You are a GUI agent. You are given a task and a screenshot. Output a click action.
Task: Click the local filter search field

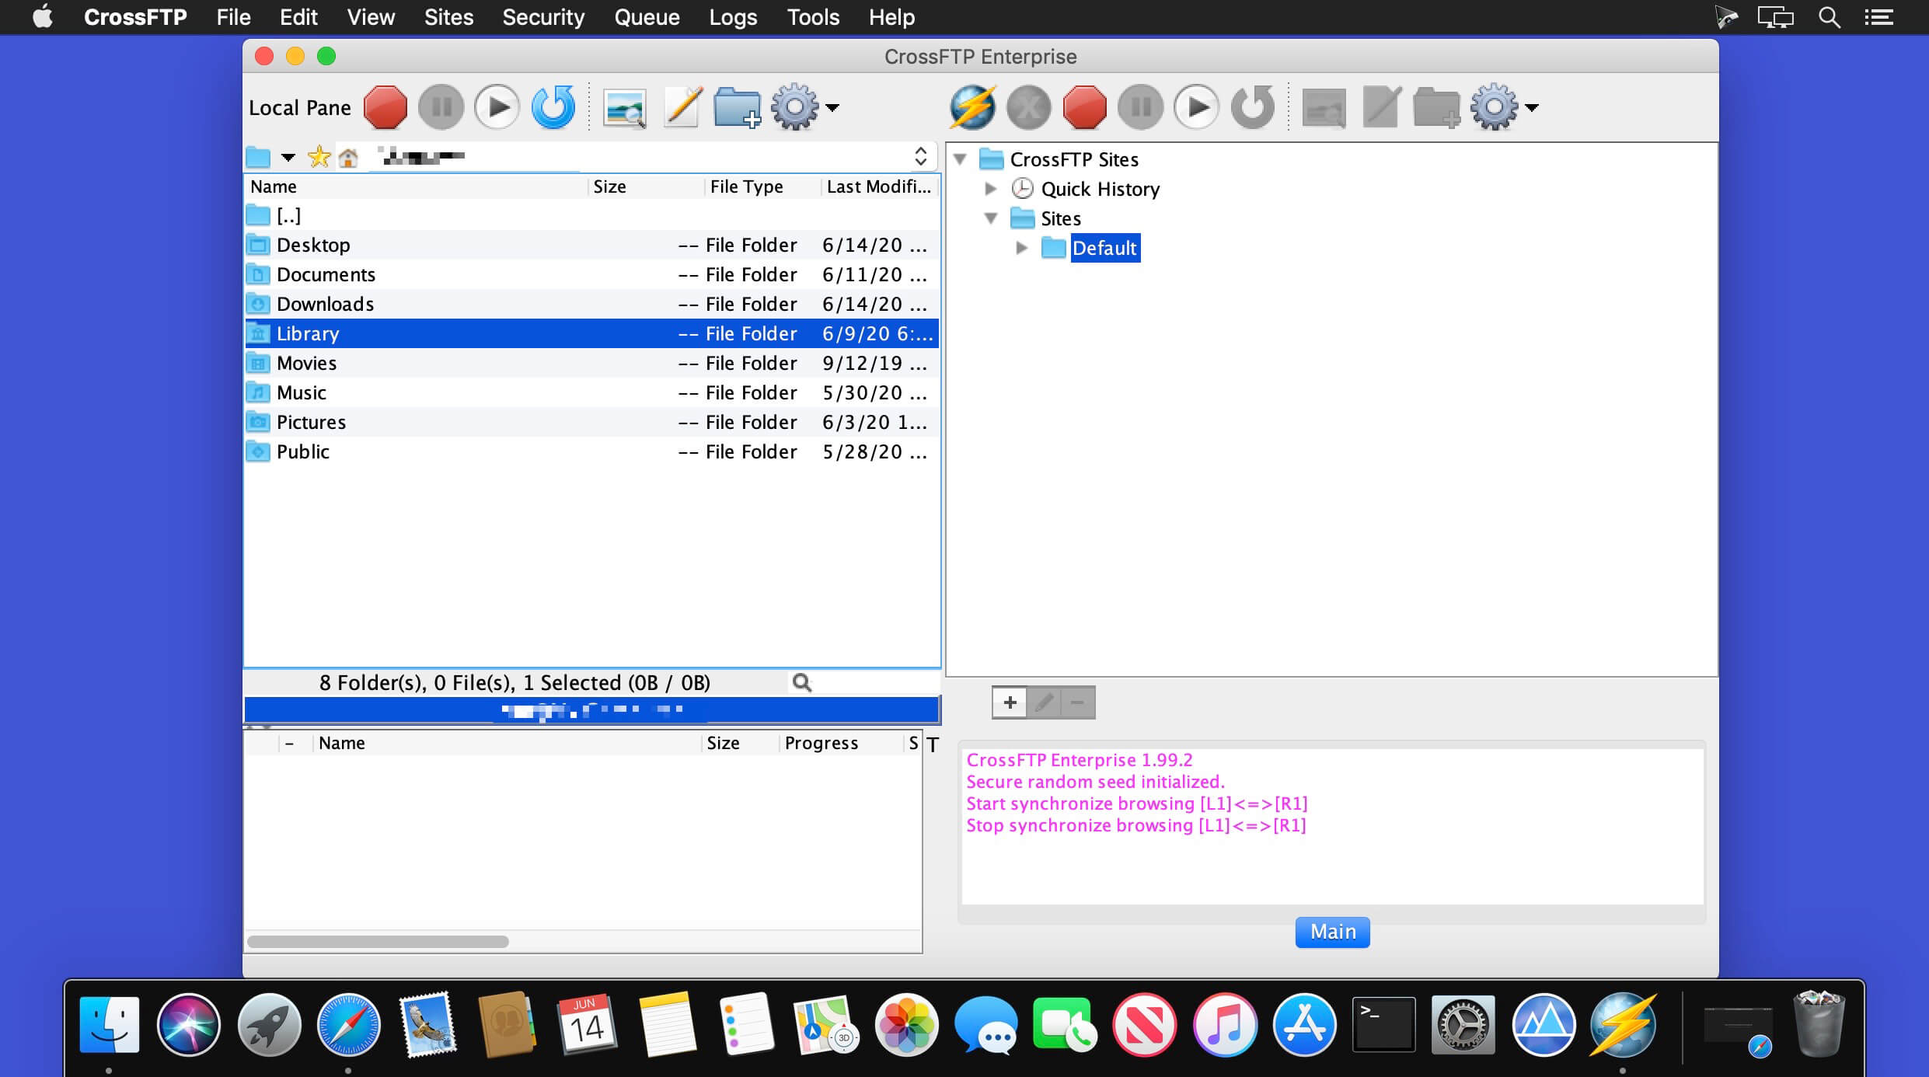(874, 682)
